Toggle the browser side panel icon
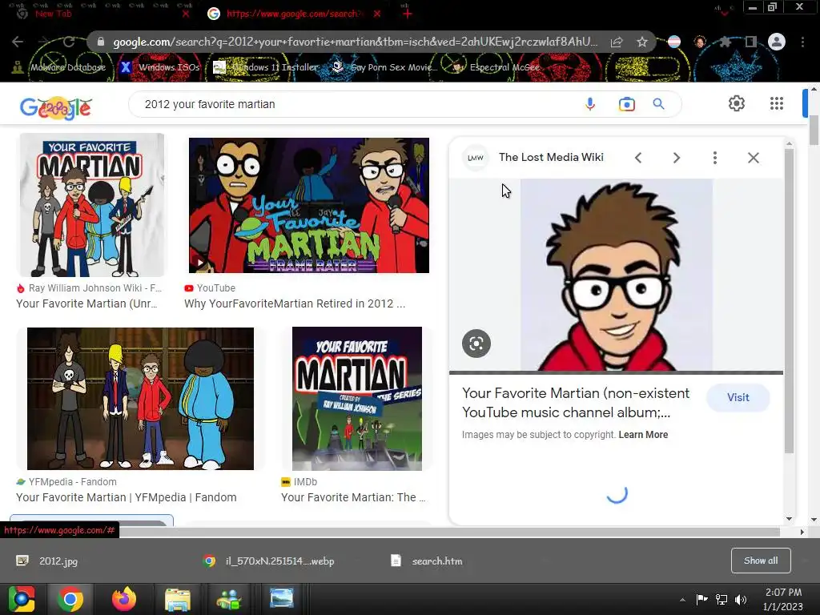Screen dimensions: 820x615 pos(751,42)
